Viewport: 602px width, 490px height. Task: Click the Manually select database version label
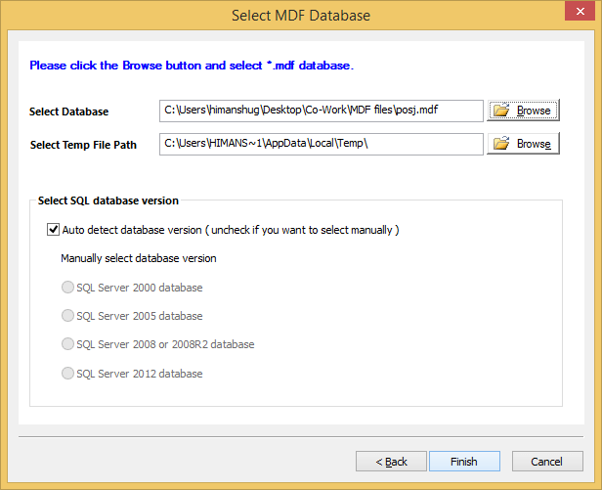click(139, 258)
